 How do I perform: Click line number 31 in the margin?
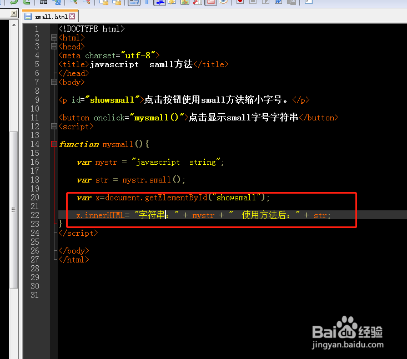pos(35,295)
